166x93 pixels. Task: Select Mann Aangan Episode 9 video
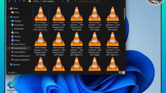113,44
